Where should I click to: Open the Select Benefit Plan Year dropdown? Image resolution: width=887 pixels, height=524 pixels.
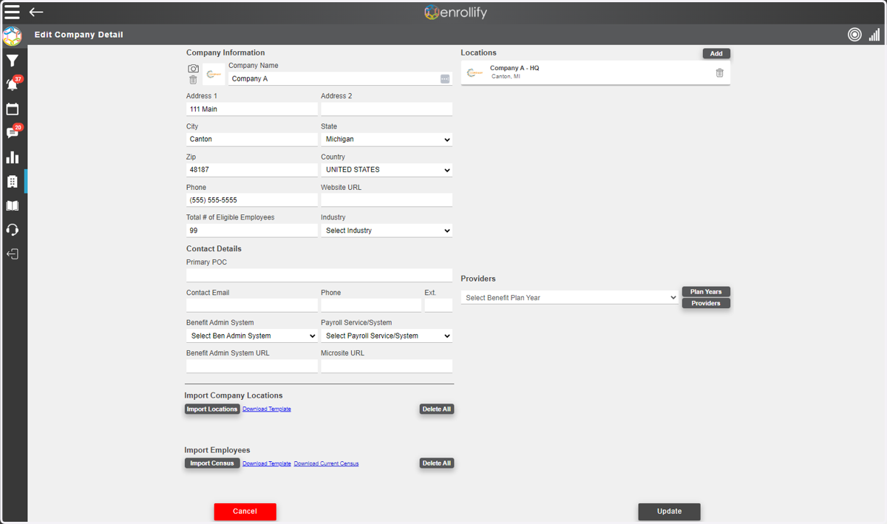tap(570, 298)
